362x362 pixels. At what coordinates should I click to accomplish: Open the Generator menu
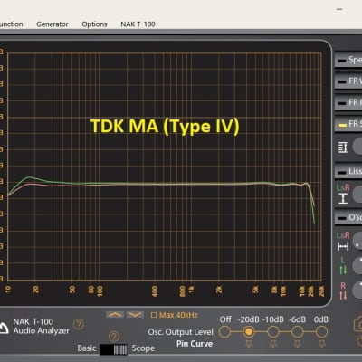click(x=52, y=24)
